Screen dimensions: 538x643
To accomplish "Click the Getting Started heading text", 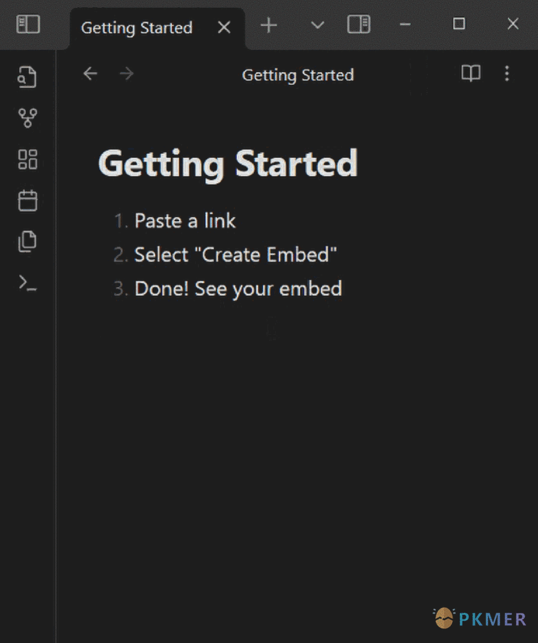I will [228, 164].
